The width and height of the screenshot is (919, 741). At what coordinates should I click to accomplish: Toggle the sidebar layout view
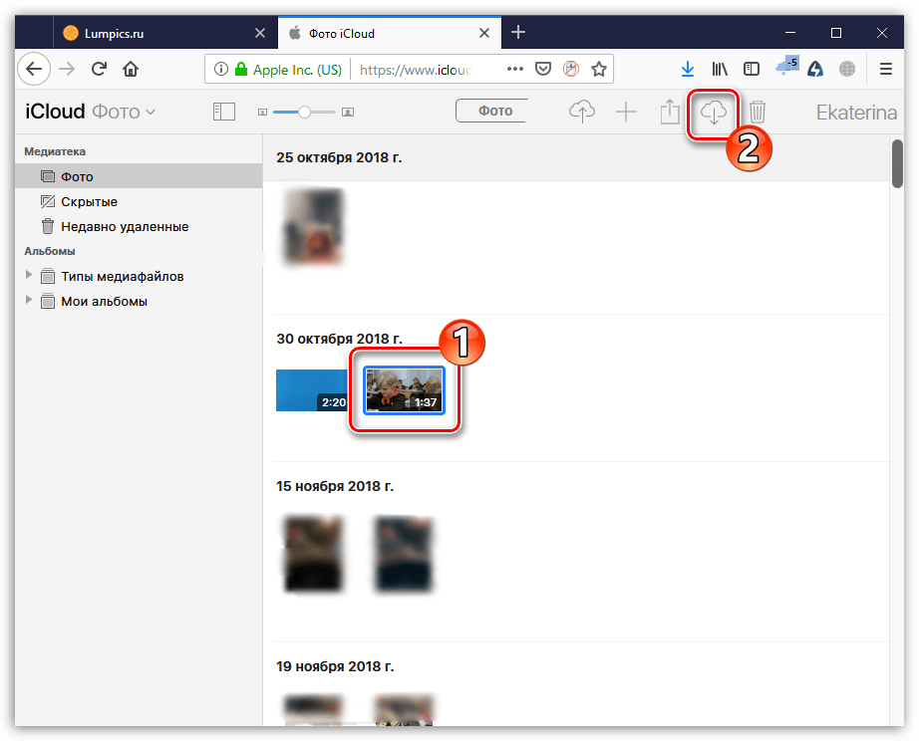click(x=224, y=112)
